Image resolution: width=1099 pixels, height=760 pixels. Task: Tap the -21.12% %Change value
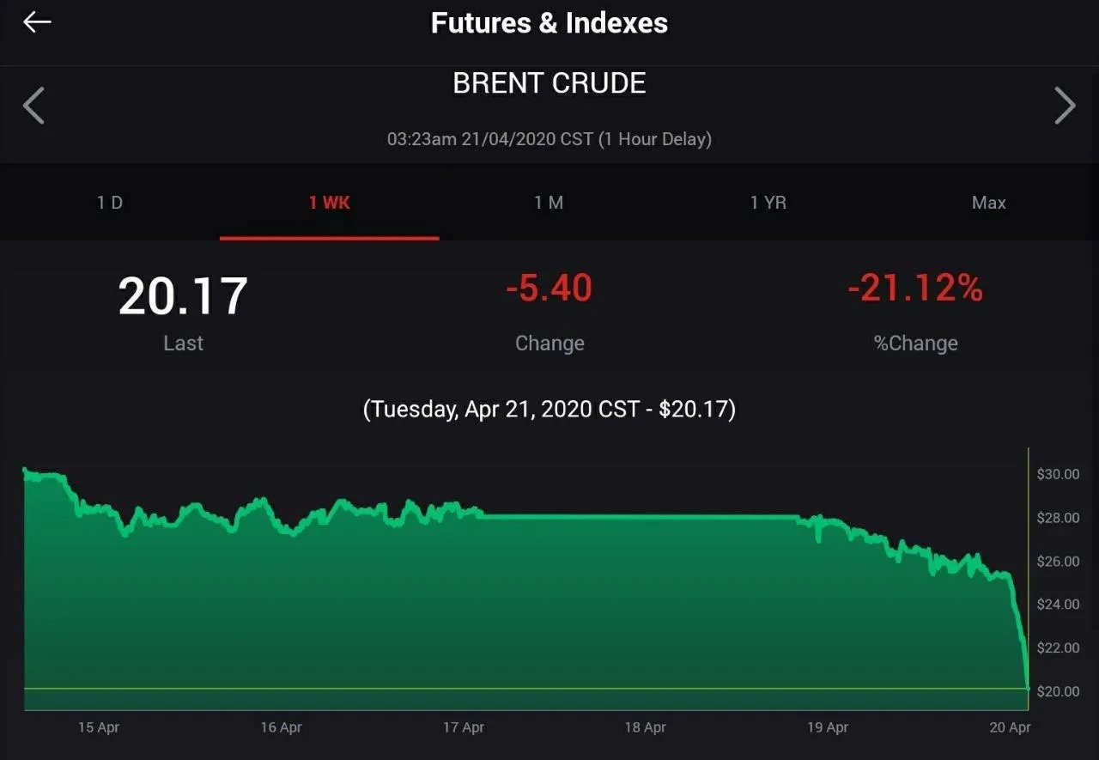915,289
